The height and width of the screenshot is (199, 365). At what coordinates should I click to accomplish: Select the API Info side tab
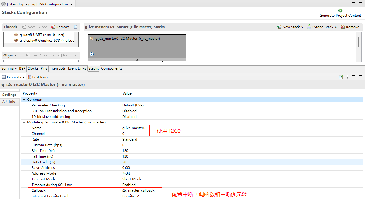[9, 102]
